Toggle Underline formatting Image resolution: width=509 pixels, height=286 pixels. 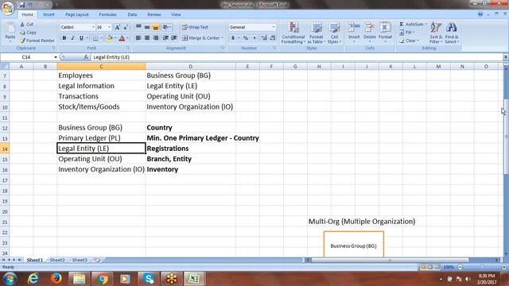[81, 38]
